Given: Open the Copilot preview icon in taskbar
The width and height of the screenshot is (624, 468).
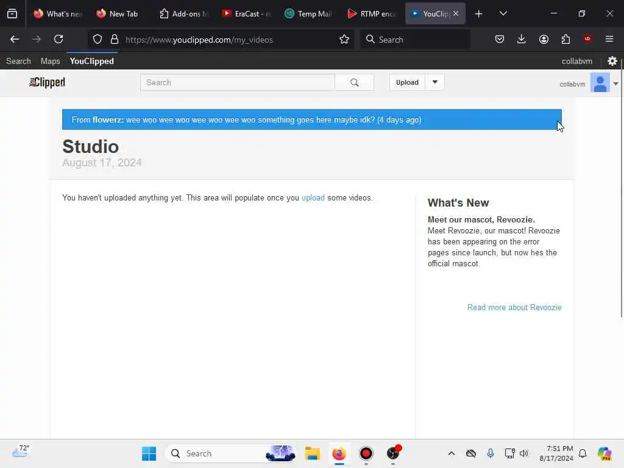Looking at the screenshot, I should coord(604,453).
